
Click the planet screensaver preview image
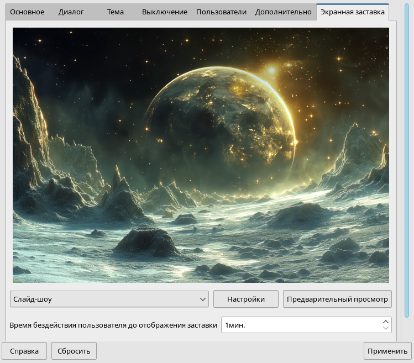[x=201, y=155]
